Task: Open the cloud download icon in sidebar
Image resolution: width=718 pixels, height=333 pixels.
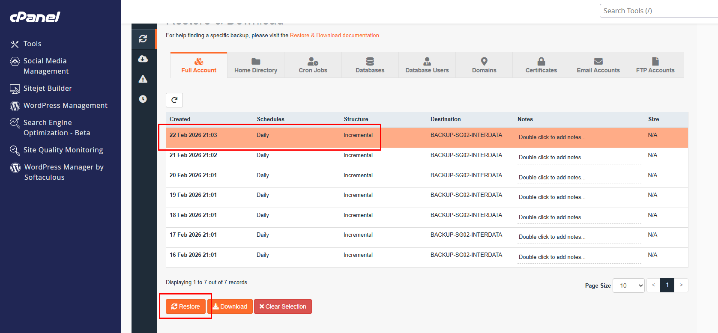Action: coord(143,59)
